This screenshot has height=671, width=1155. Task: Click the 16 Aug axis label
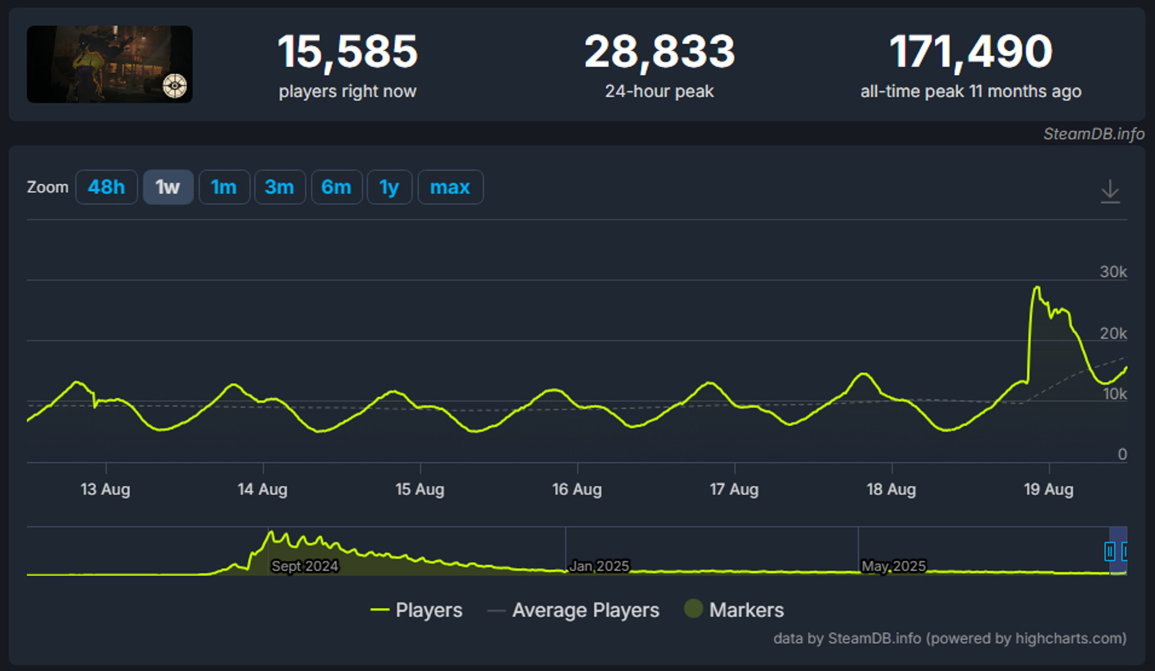click(x=577, y=489)
